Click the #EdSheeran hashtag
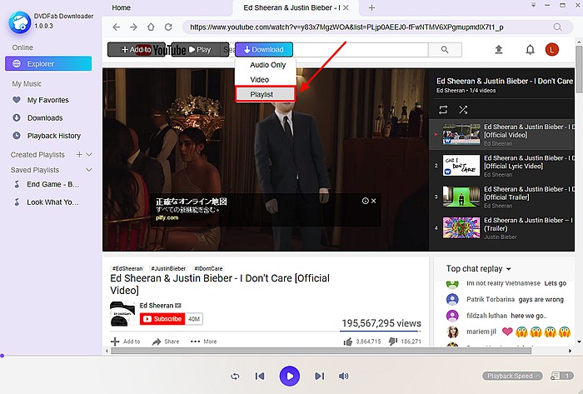The width and height of the screenshot is (583, 394). [127, 268]
